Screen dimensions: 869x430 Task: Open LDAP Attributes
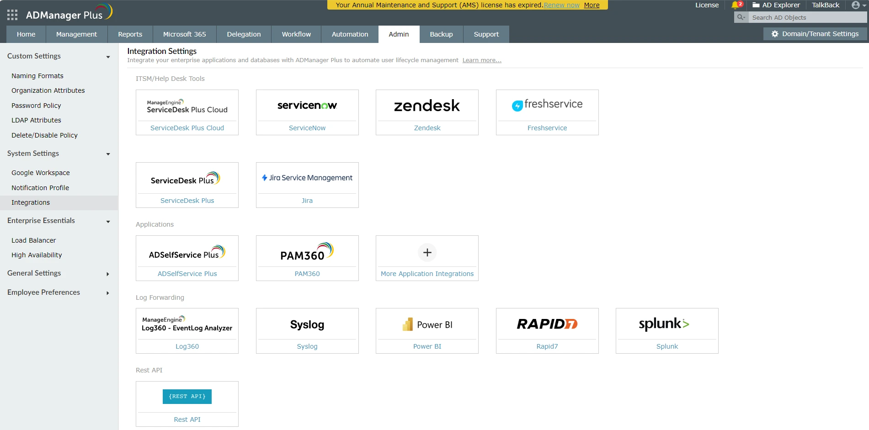[x=36, y=120]
